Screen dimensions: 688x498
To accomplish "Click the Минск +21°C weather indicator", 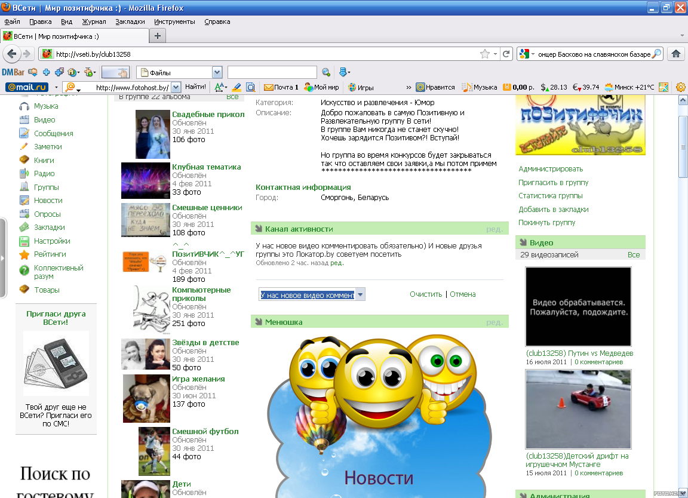I will 629,87.
